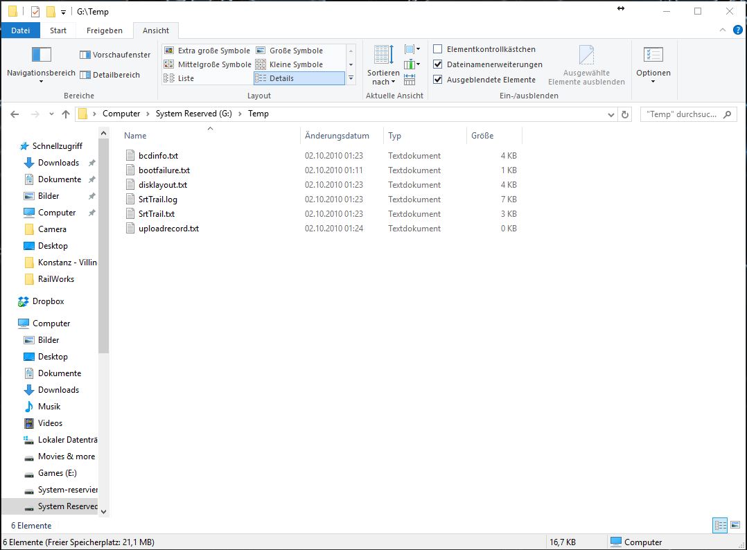Go back with the back arrow

click(x=15, y=114)
